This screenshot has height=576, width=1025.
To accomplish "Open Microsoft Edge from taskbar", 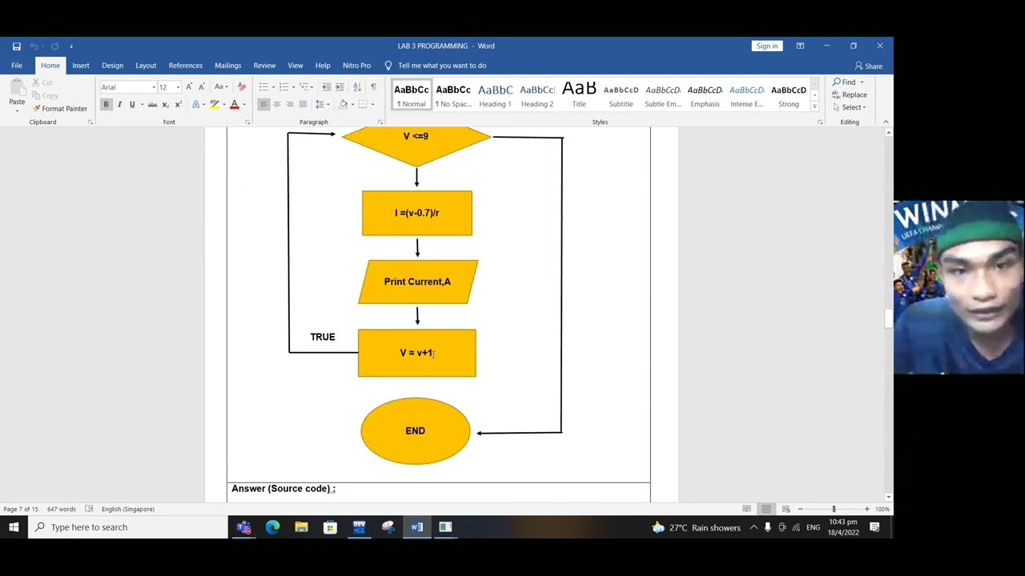I will click(272, 527).
